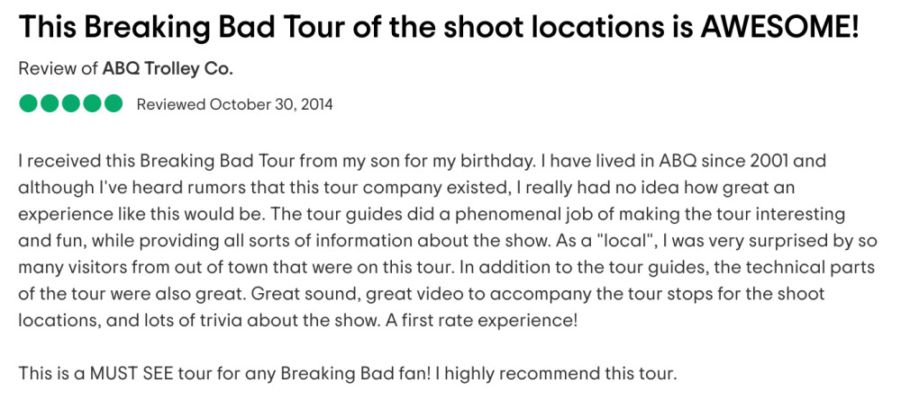Click the fifth green rating bubble
Image resolution: width=901 pixels, height=400 pixels.
113,104
